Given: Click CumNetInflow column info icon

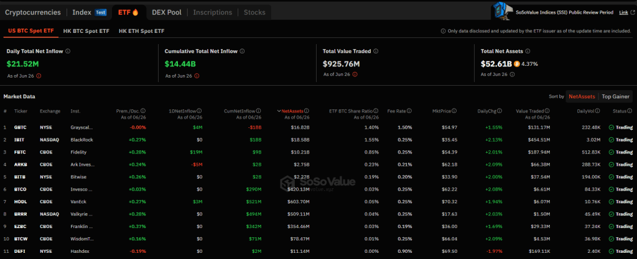Looking at the screenshot, I should click(x=259, y=111).
